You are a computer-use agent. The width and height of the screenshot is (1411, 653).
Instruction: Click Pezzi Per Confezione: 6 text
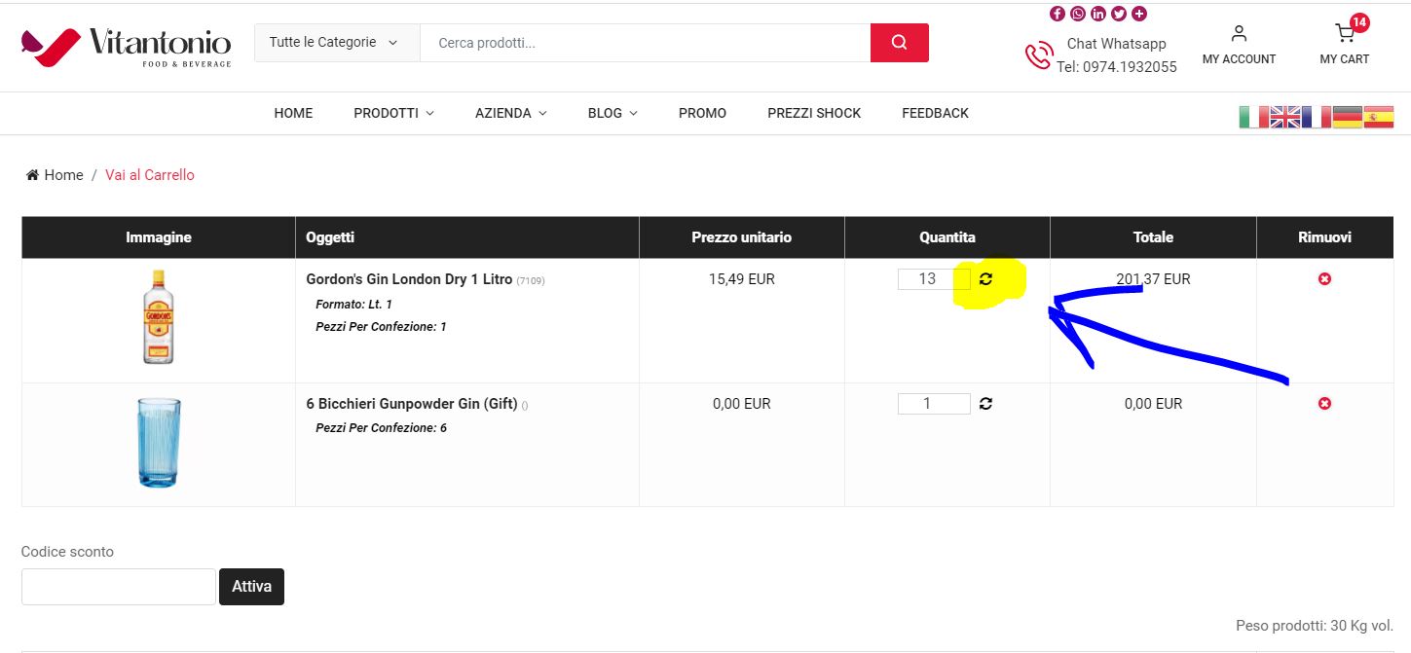pyautogui.click(x=381, y=428)
